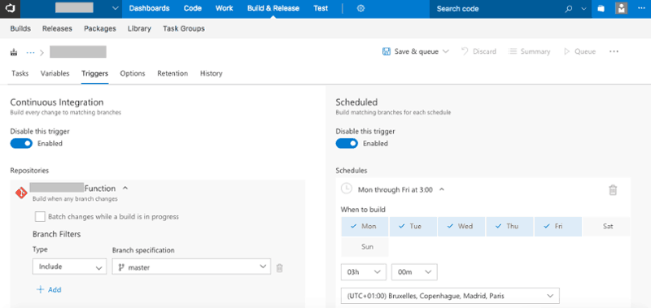Image resolution: width=651 pixels, height=308 pixels.
Task: Go to the Releases page
Action: pyautogui.click(x=57, y=28)
